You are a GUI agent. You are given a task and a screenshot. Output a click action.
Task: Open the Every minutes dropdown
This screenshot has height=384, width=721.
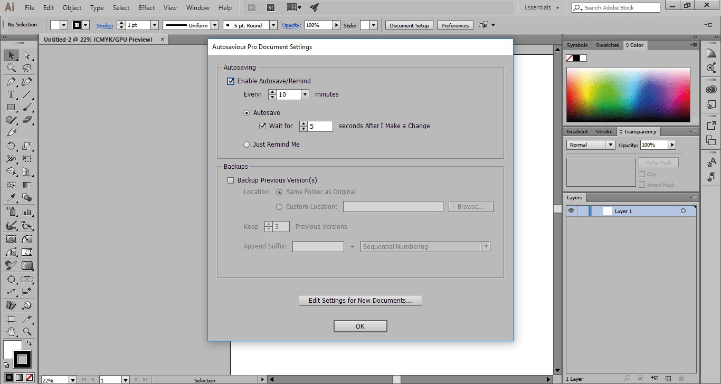click(x=305, y=94)
